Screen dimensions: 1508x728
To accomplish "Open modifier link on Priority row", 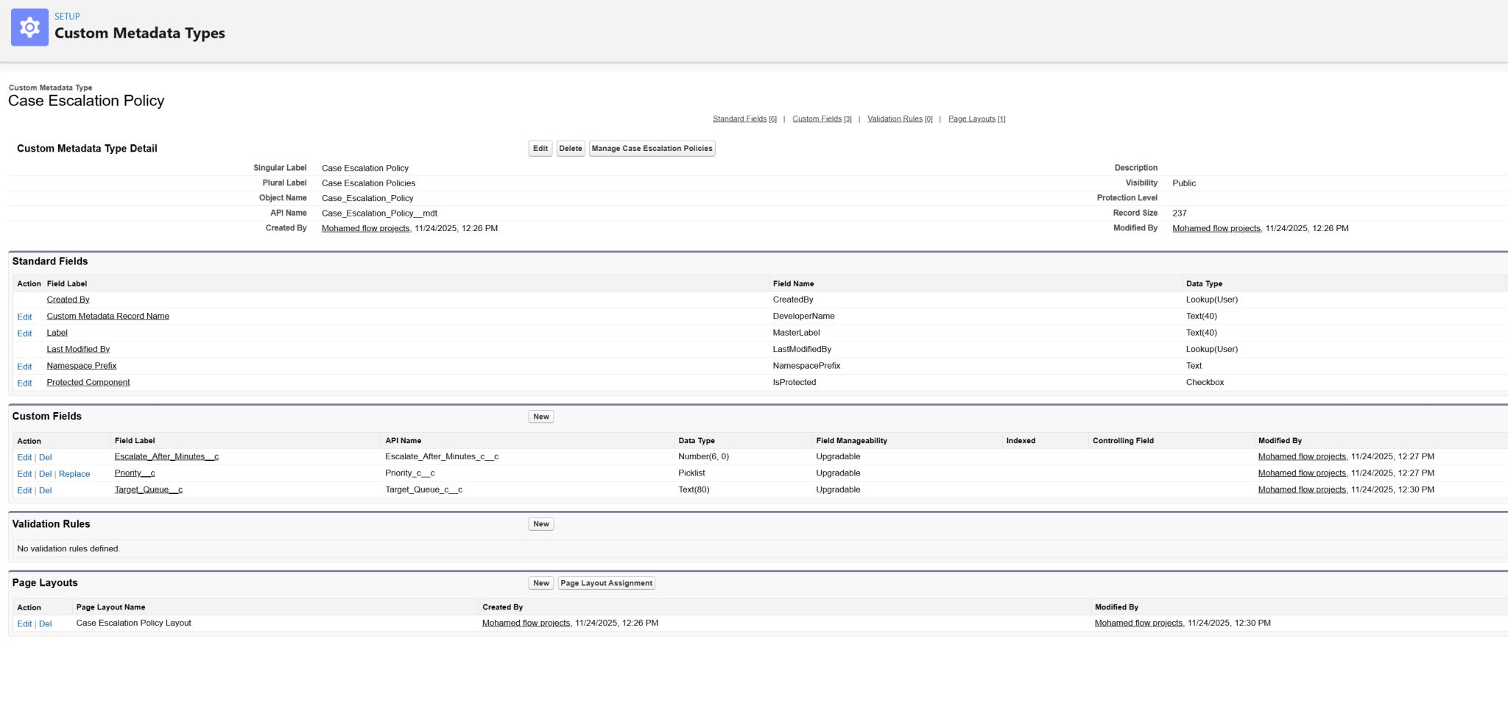I will (x=1302, y=473).
